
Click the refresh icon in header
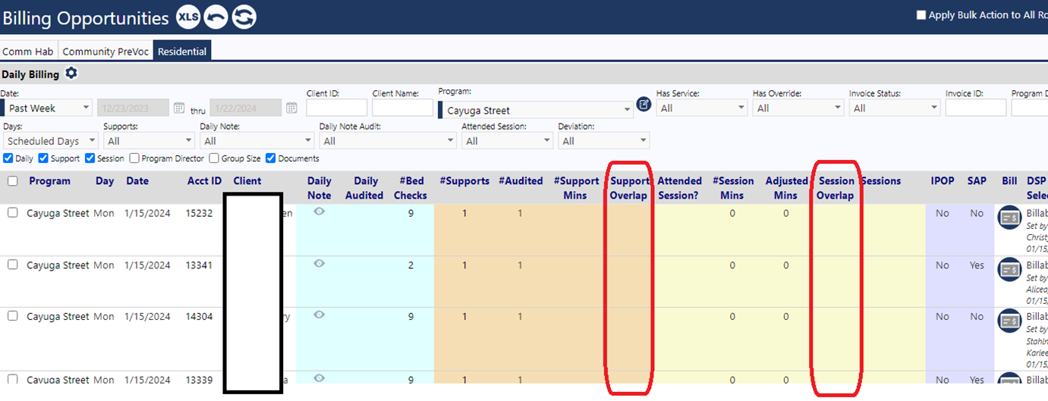pyautogui.click(x=244, y=17)
